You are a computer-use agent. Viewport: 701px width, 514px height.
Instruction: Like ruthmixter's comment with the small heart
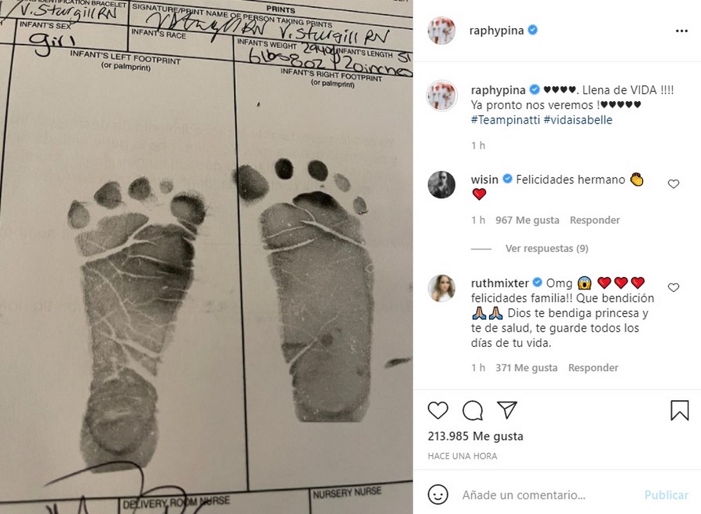(674, 287)
